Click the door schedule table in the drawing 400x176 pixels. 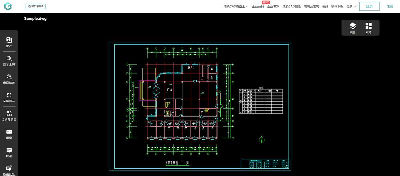[x=261, y=101]
